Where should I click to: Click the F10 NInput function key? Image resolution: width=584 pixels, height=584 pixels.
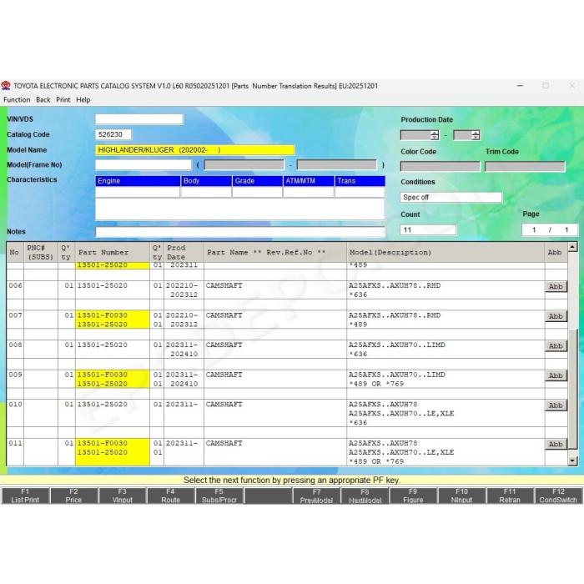pos(461,496)
